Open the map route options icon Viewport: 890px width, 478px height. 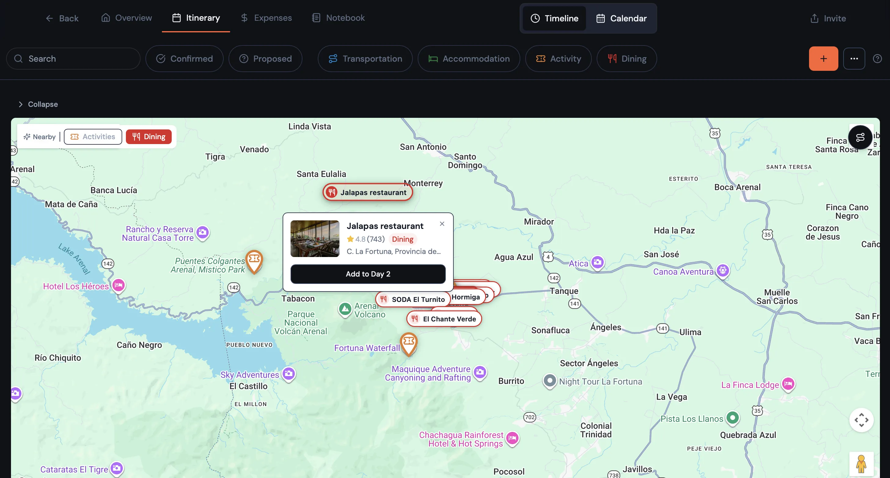[860, 137]
